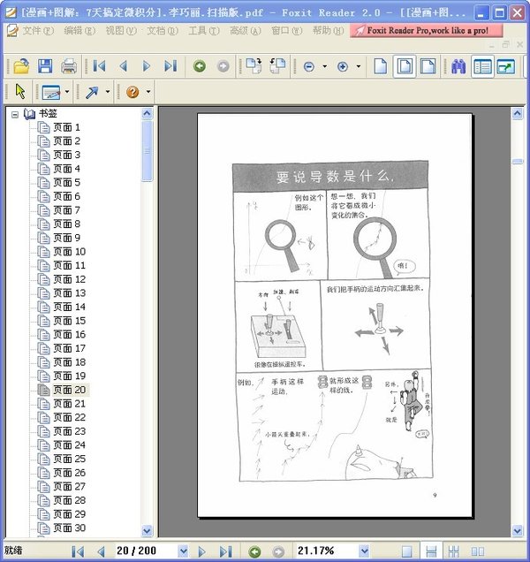The width and height of the screenshot is (530, 562).
Task: Jump to last page in top toolbar
Action: [170, 66]
